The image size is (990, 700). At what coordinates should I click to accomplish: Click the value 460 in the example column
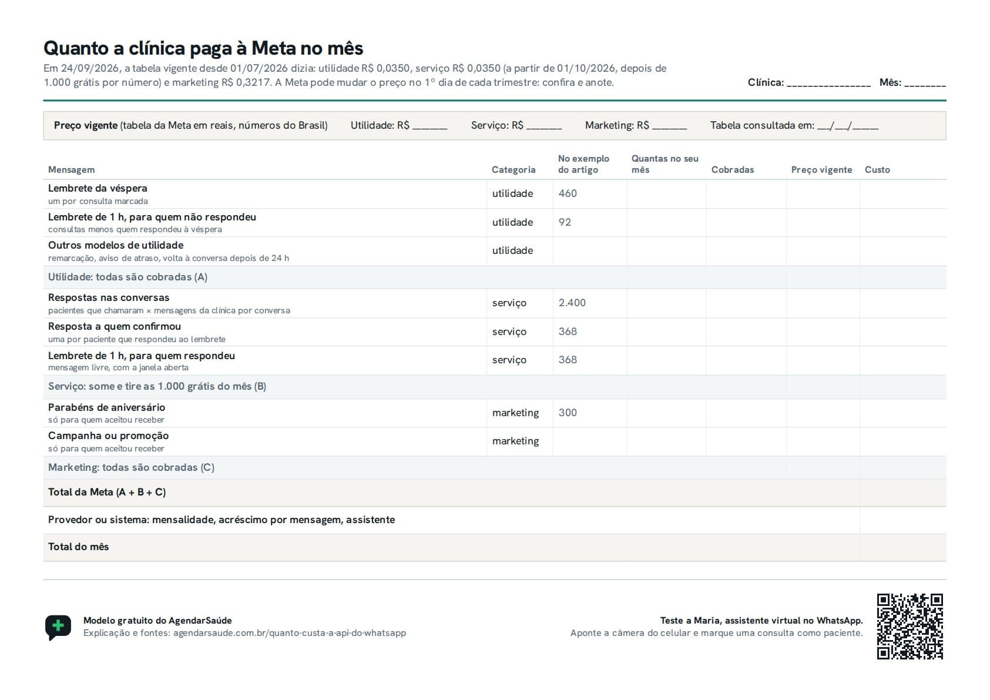coord(568,193)
